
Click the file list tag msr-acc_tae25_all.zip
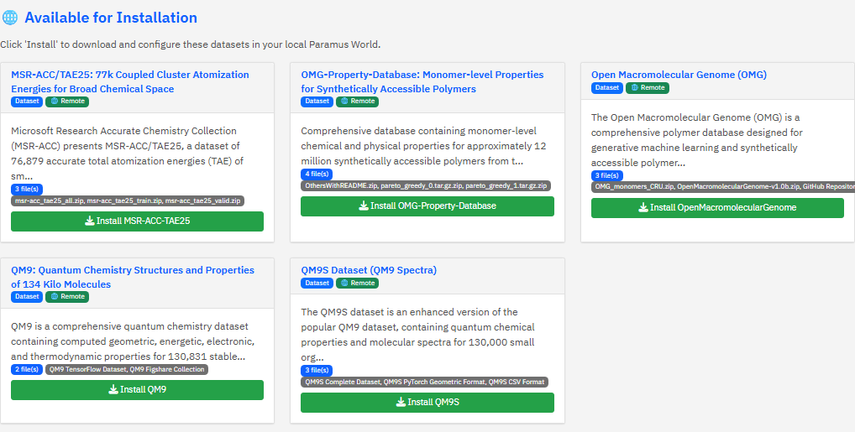tap(48, 201)
